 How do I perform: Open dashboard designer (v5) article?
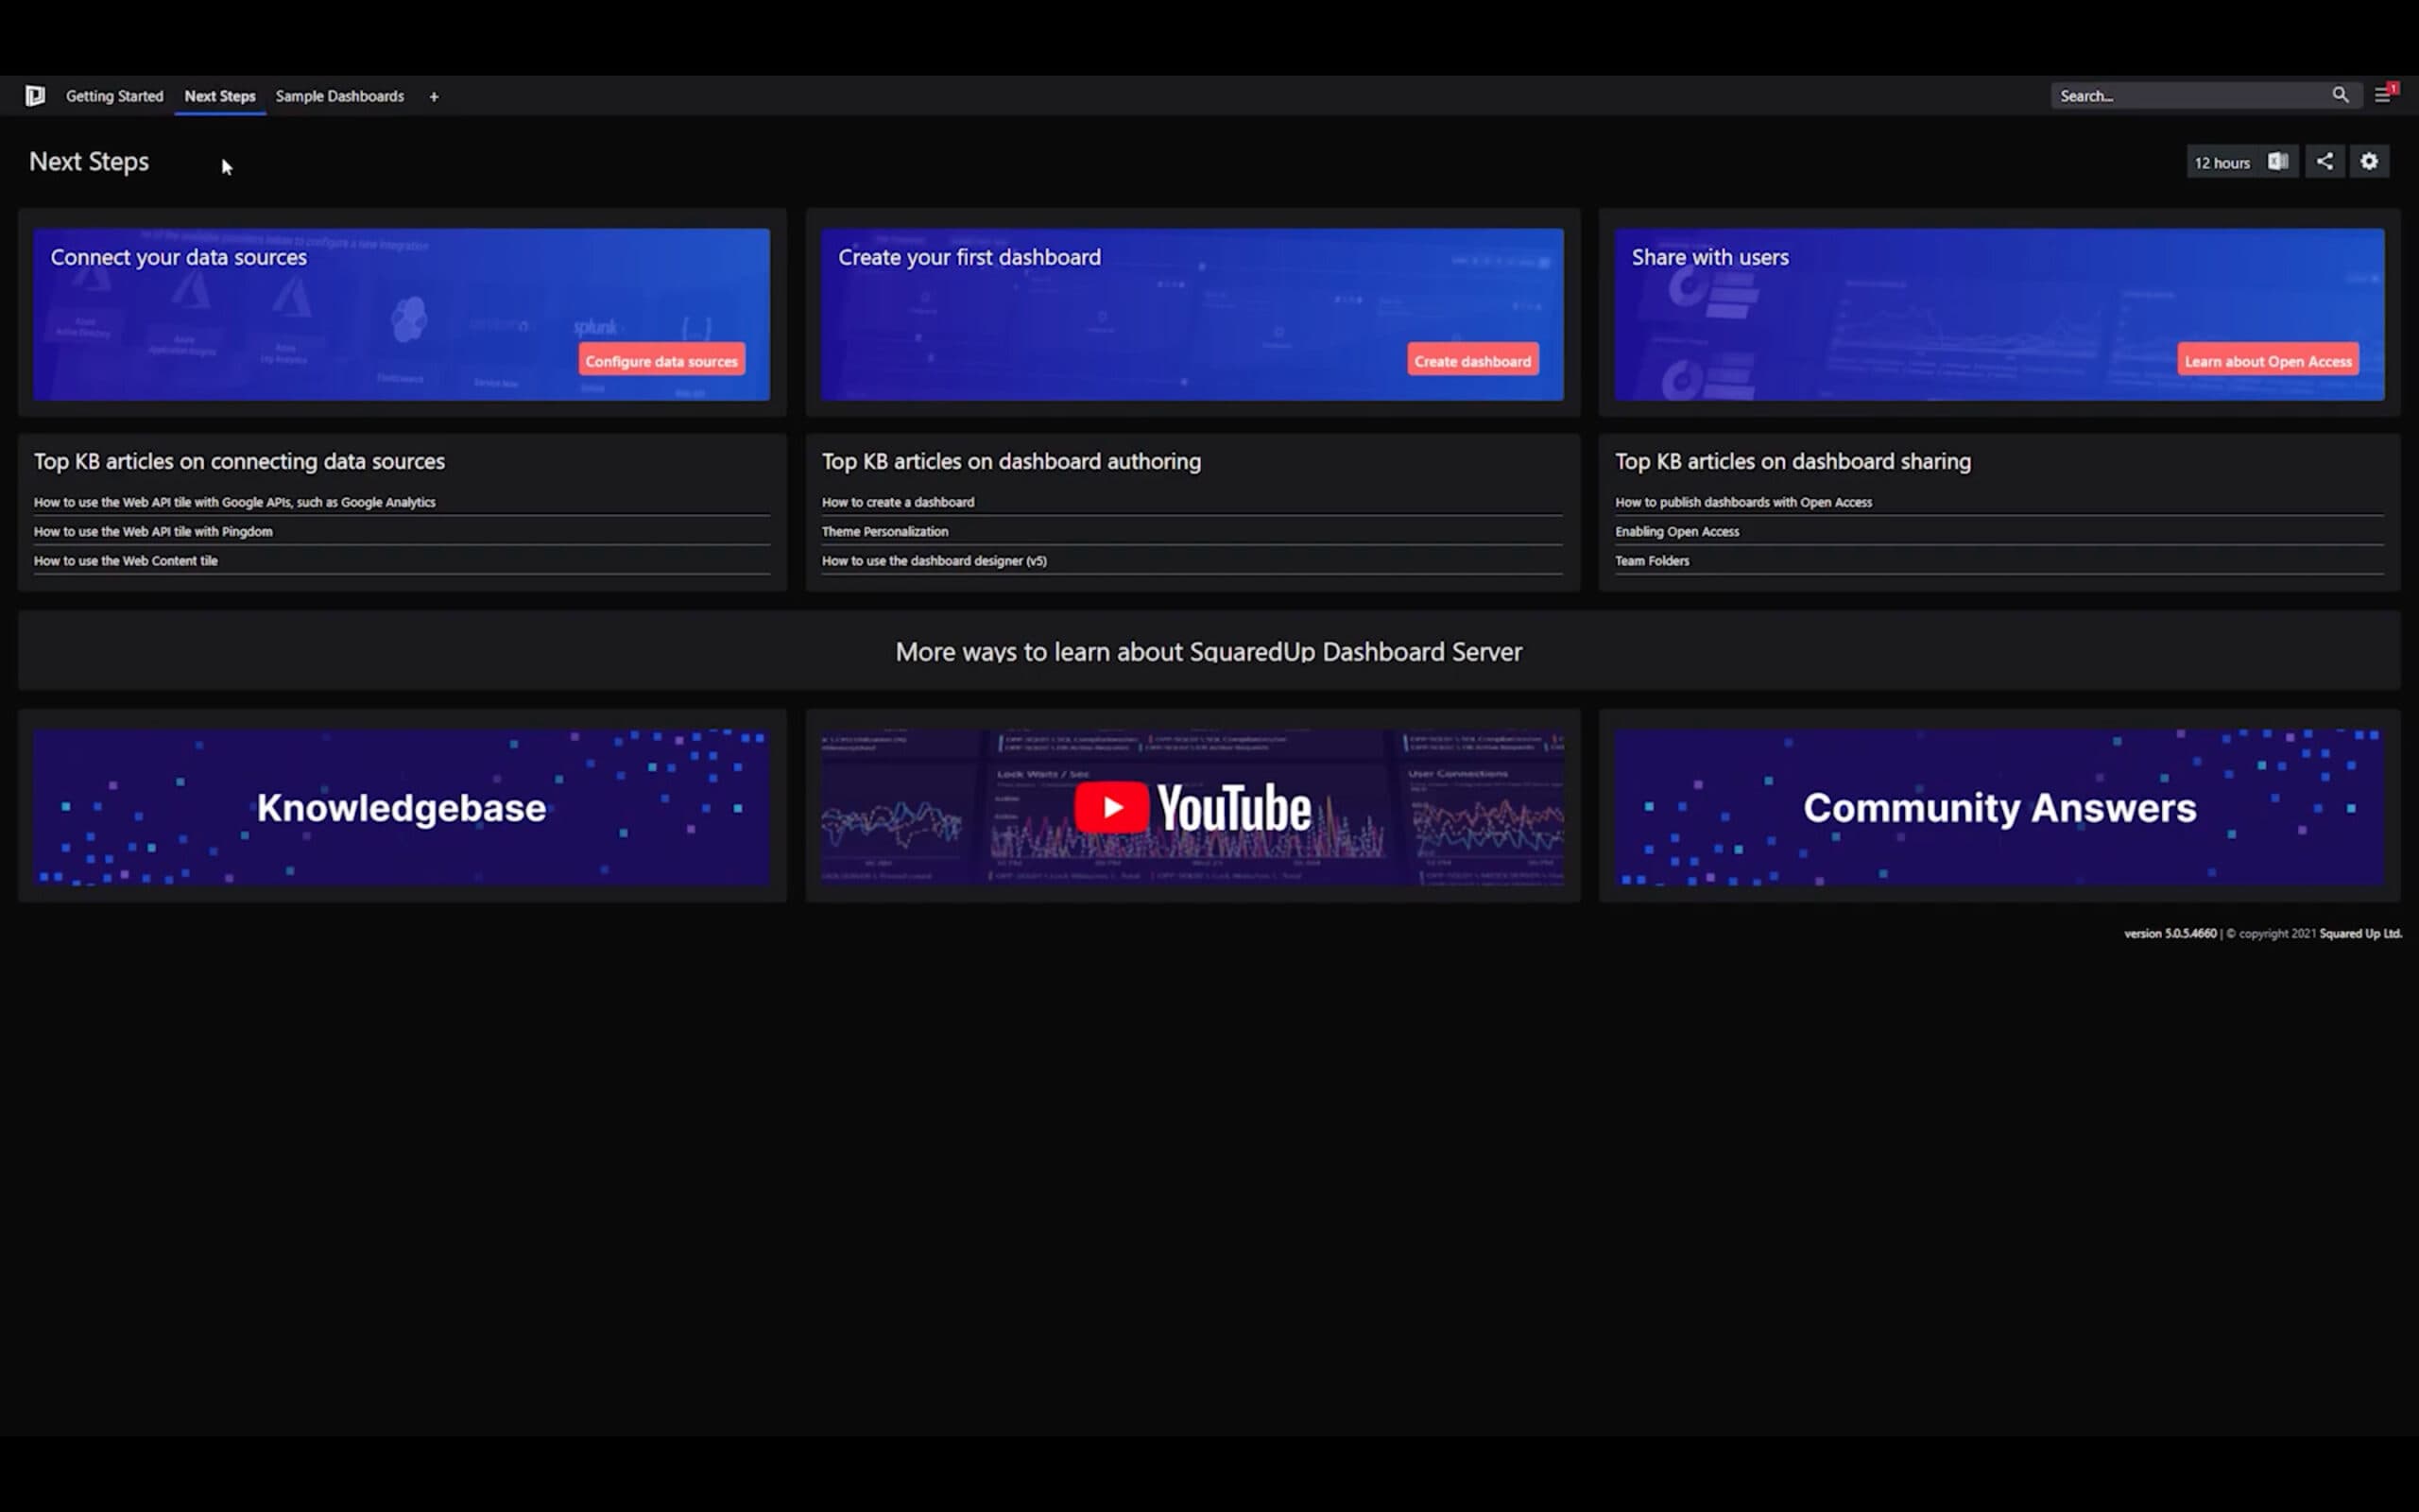coord(934,561)
